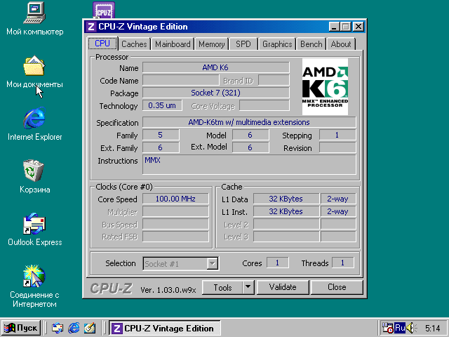Switch to the Bench tab

[311, 44]
